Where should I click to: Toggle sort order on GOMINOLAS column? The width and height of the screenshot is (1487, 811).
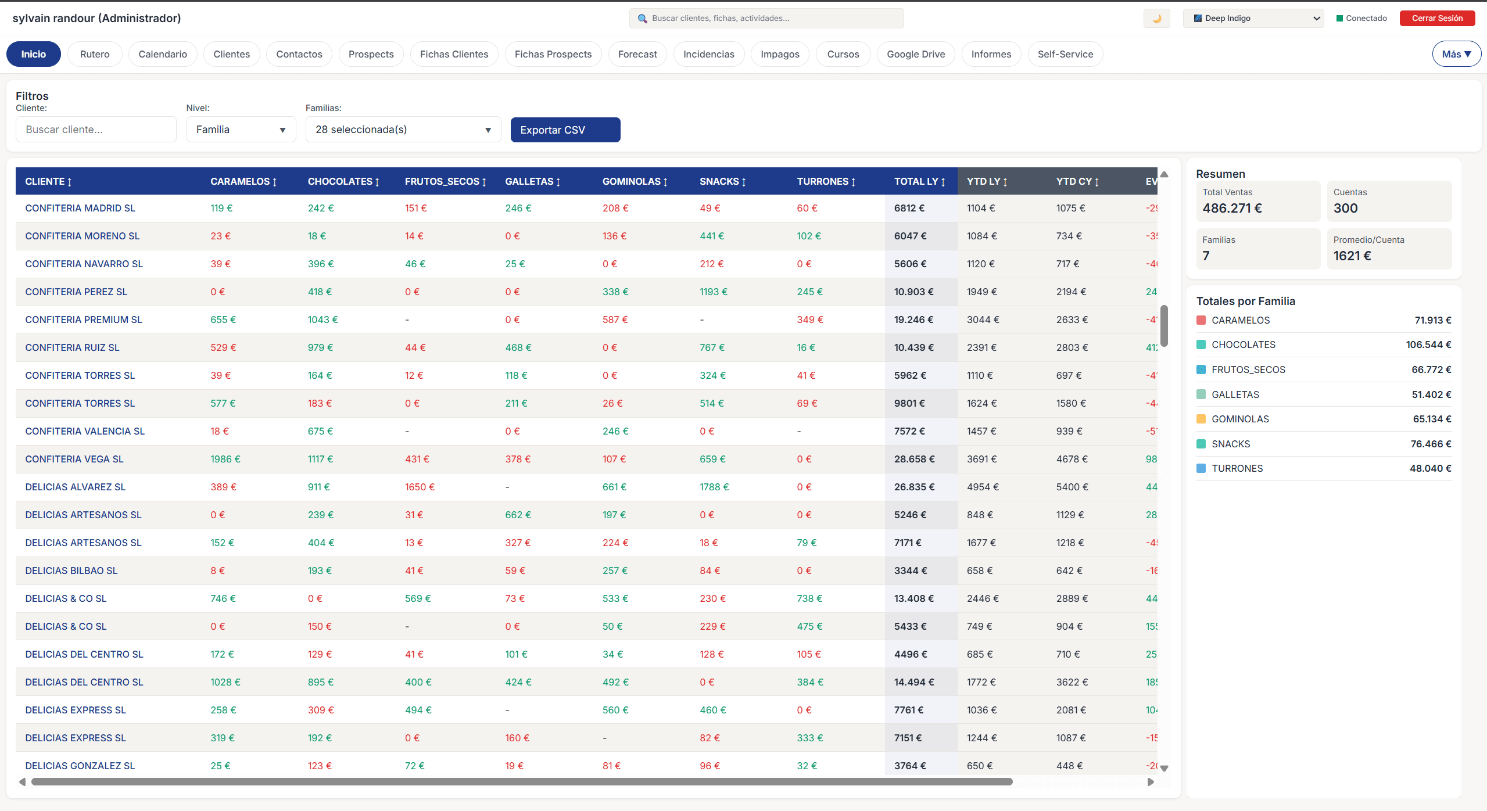click(x=666, y=181)
